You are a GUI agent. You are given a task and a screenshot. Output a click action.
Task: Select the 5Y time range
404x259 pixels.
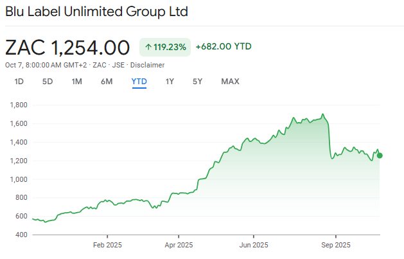pos(198,82)
